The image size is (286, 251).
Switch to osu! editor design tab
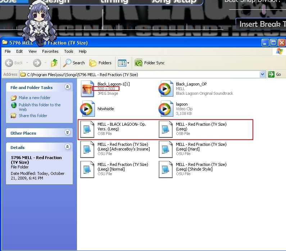coord(57,1)
